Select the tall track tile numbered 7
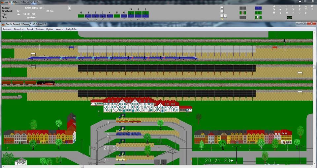 tap(131, 14)
